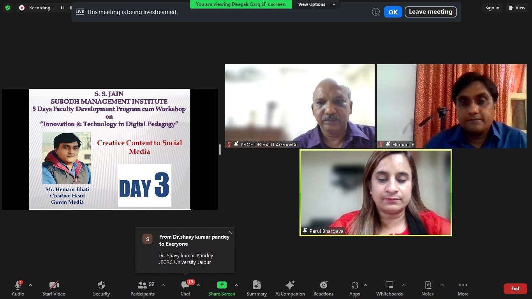
Task: Open the Reactions picker
Action: (x=323, y=285)
